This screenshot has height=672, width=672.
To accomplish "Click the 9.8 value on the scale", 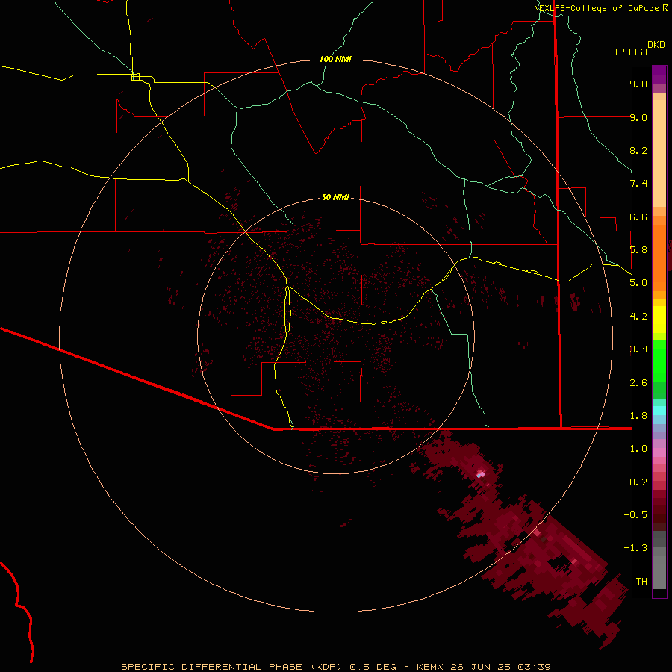I will coord(638,84).
